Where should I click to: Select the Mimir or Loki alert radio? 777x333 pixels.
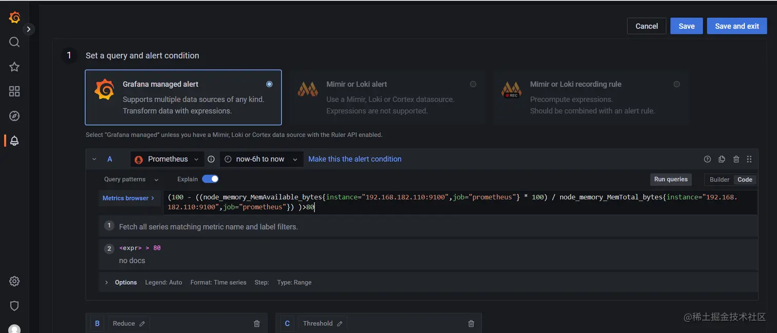[473, 84]
